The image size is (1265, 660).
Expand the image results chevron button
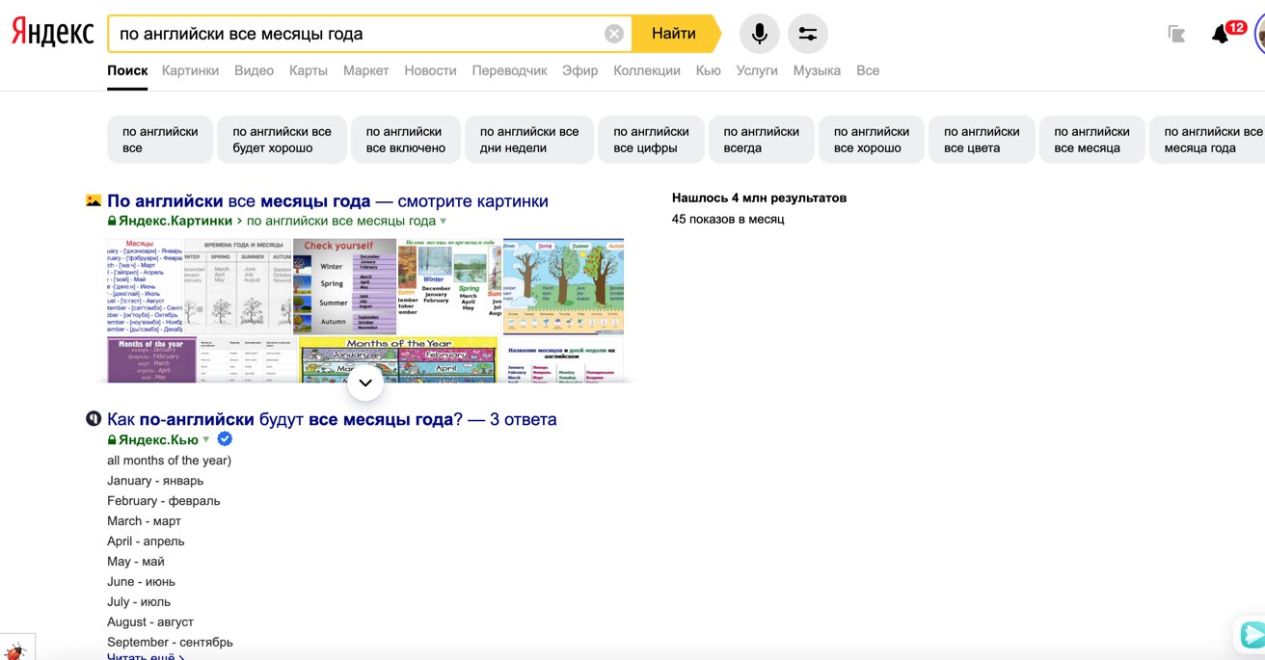click(365, 383)
